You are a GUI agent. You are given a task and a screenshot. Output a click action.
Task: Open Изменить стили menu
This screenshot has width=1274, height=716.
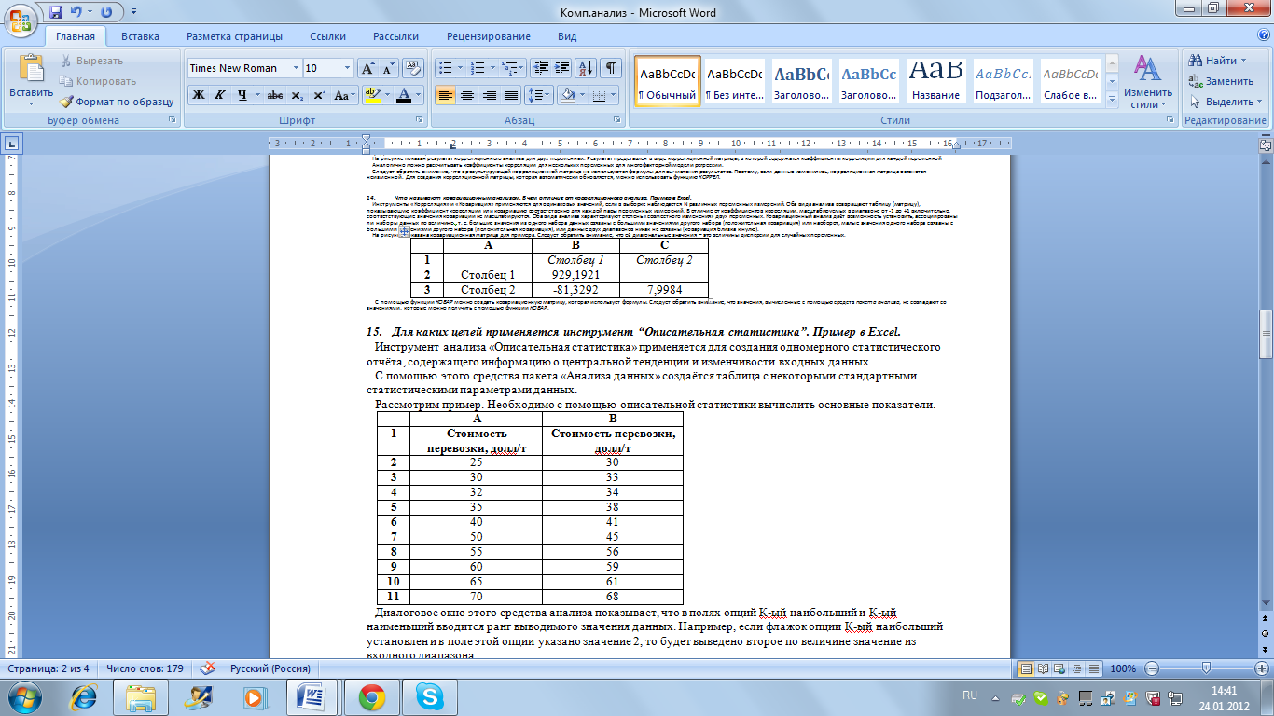point(1147,81)
